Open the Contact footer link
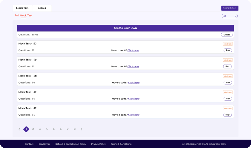 pyautogui.click(x=29, y=144)
